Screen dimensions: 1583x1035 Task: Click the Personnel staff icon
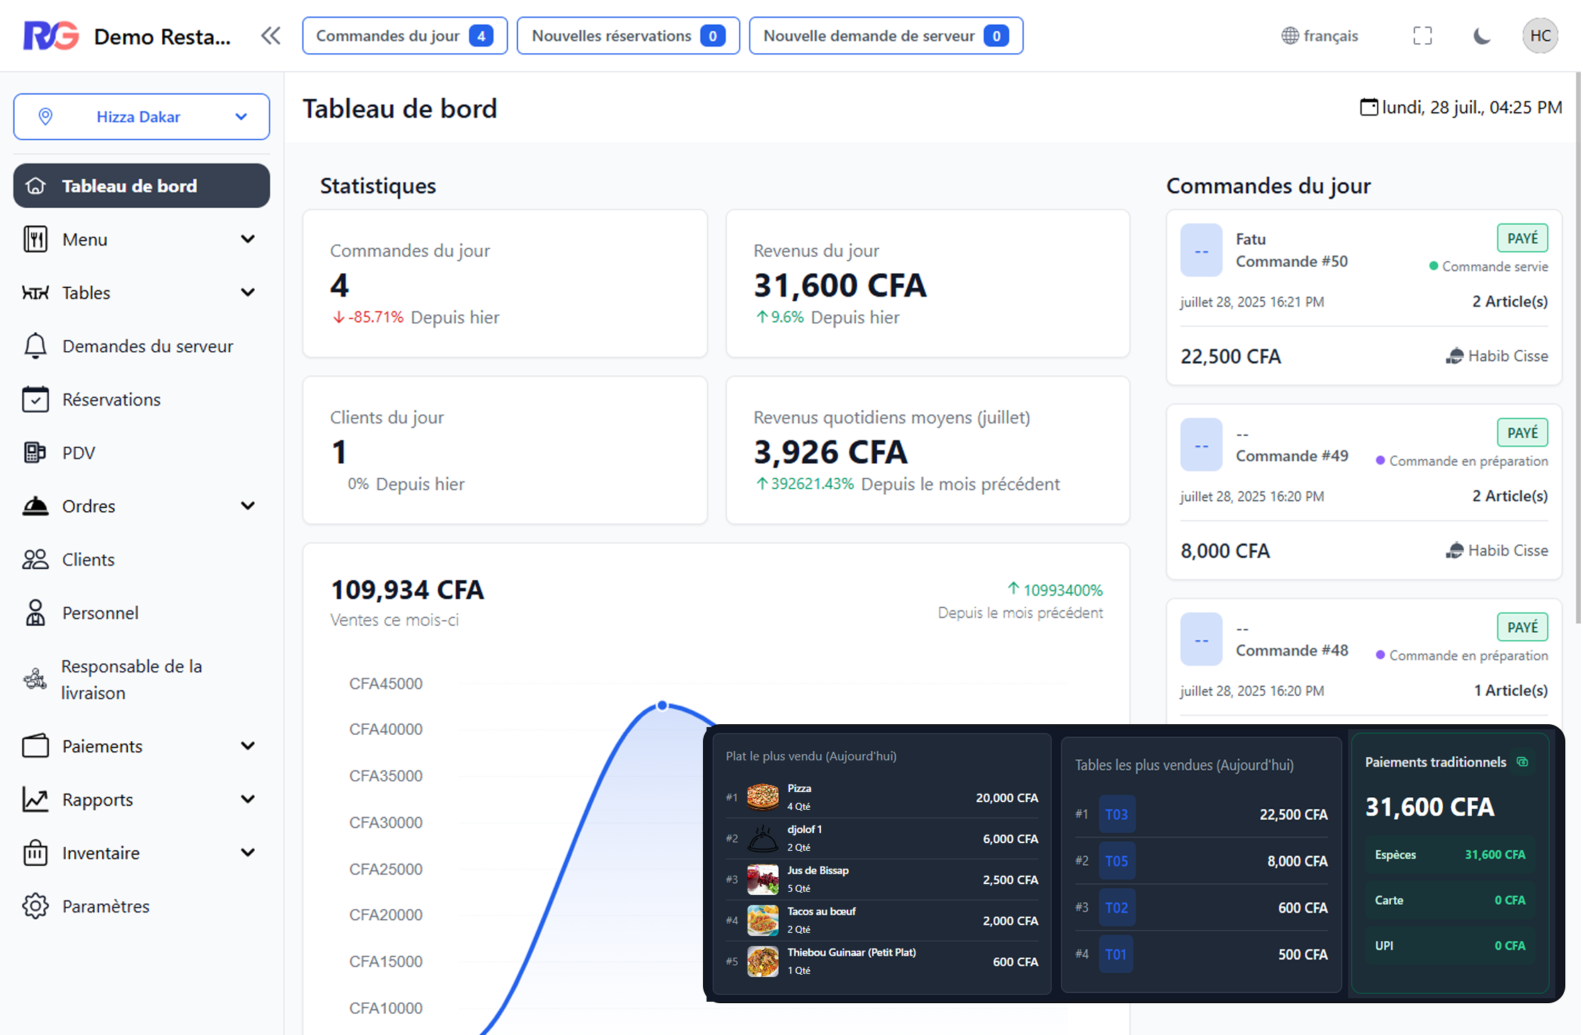[35, 613]
